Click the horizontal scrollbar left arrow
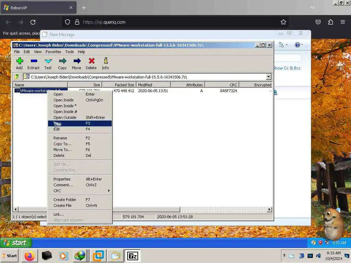 15,210
